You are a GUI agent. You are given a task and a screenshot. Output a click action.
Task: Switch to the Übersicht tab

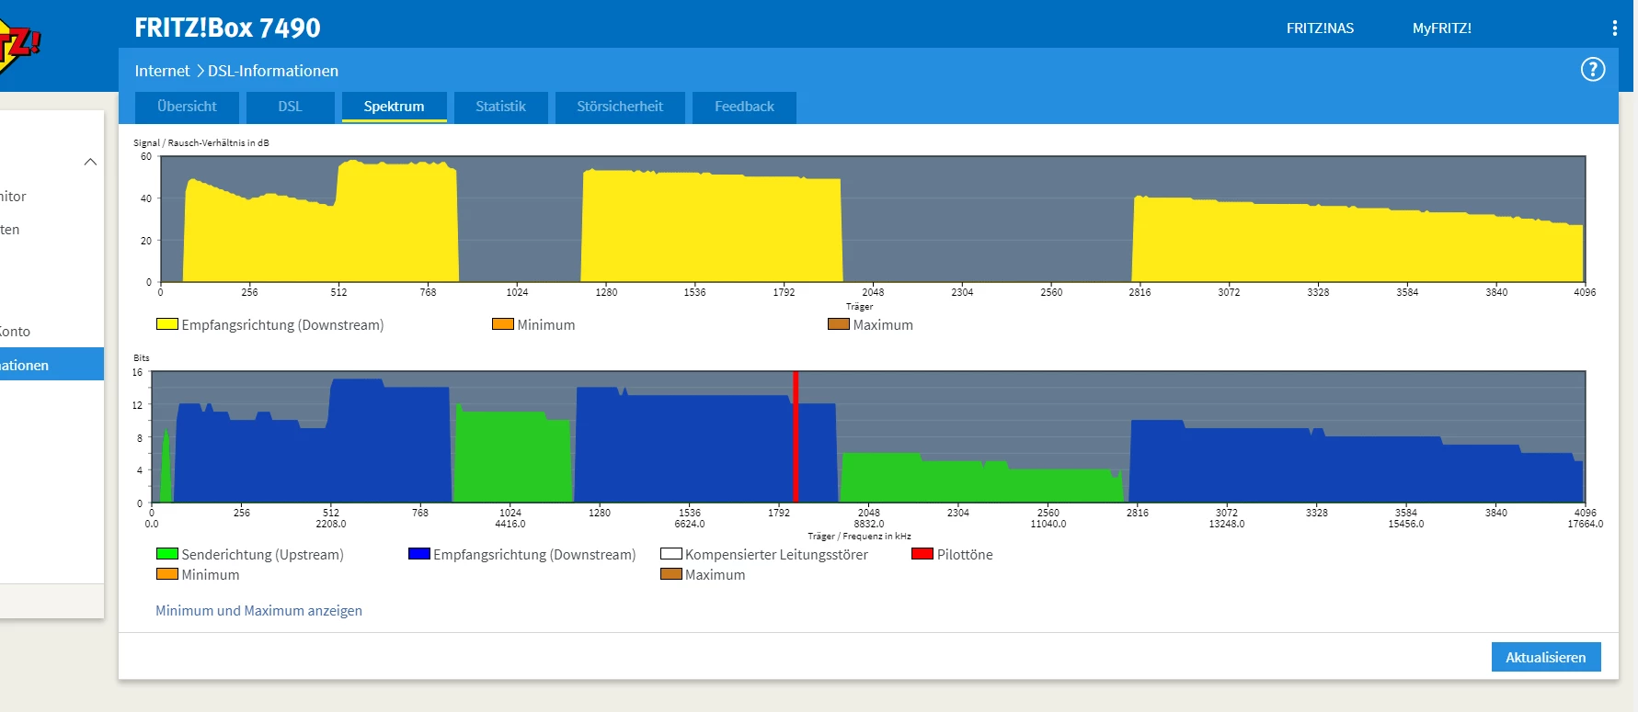coord(187,107)
